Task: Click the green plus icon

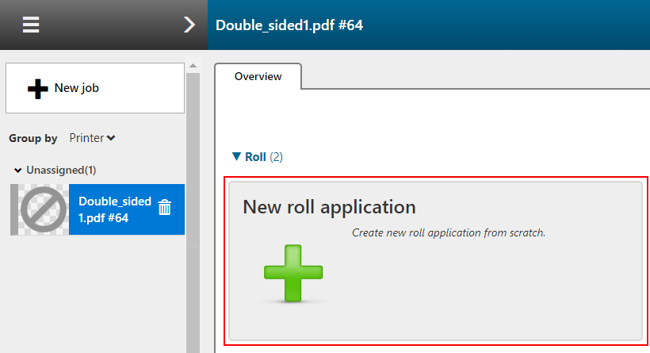Action: (293, 273)
